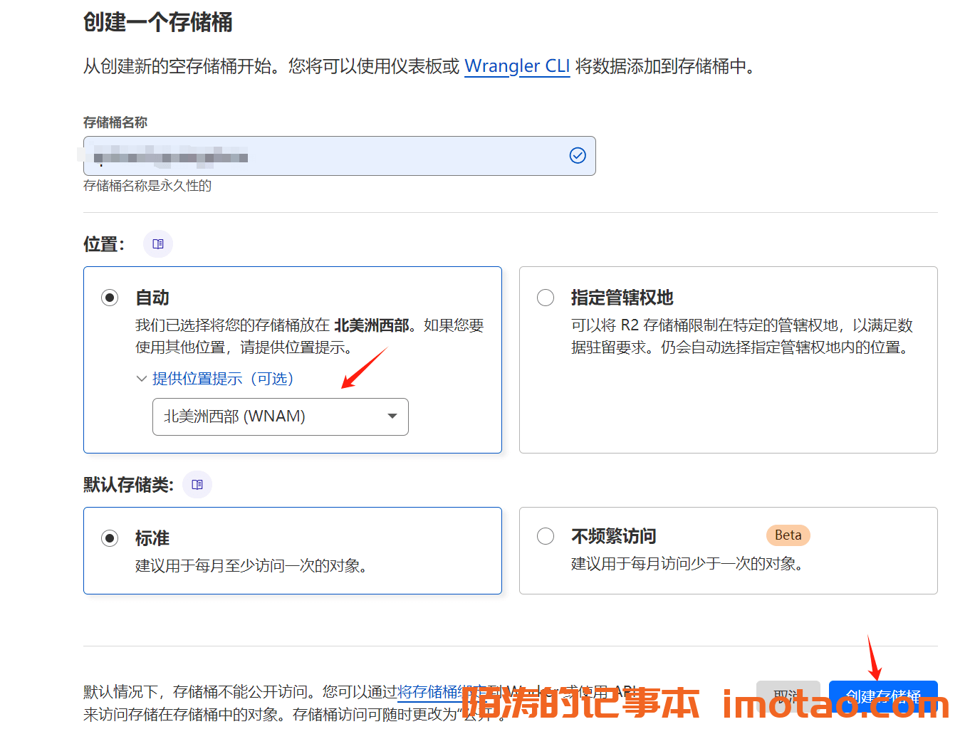970x739 pixels.
Task: Collapse the 提供位置提示 chevron
Action: coord(141,379)
